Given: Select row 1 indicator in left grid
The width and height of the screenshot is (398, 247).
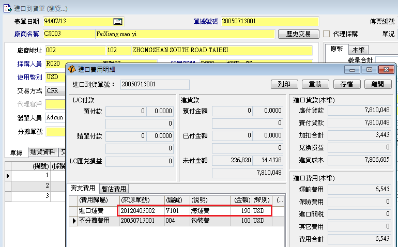Looking at the screenshot, I should tap(7, 176).
